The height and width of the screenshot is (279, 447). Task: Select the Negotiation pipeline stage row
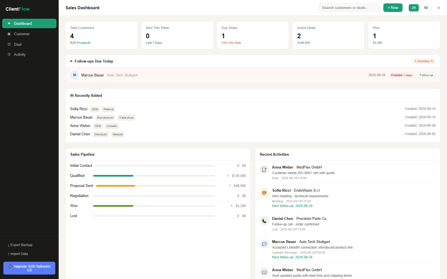158,196
